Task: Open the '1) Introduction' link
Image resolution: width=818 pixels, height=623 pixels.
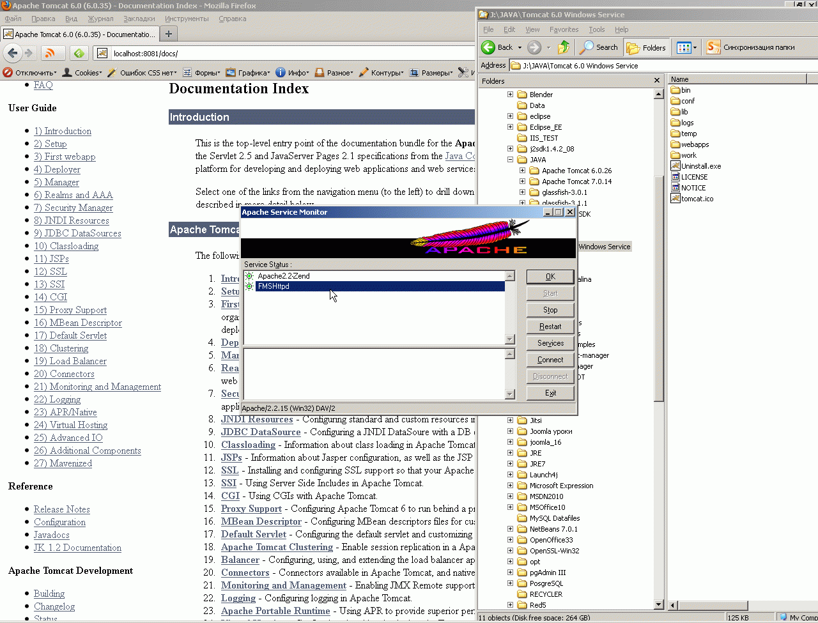Action: click(x=63, y=131)
